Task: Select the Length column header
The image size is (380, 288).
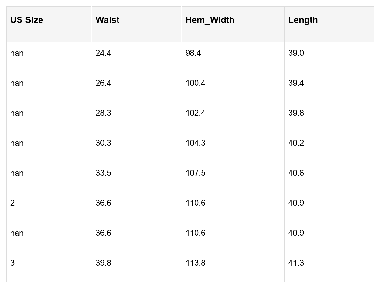Action: tap(329, 24)
